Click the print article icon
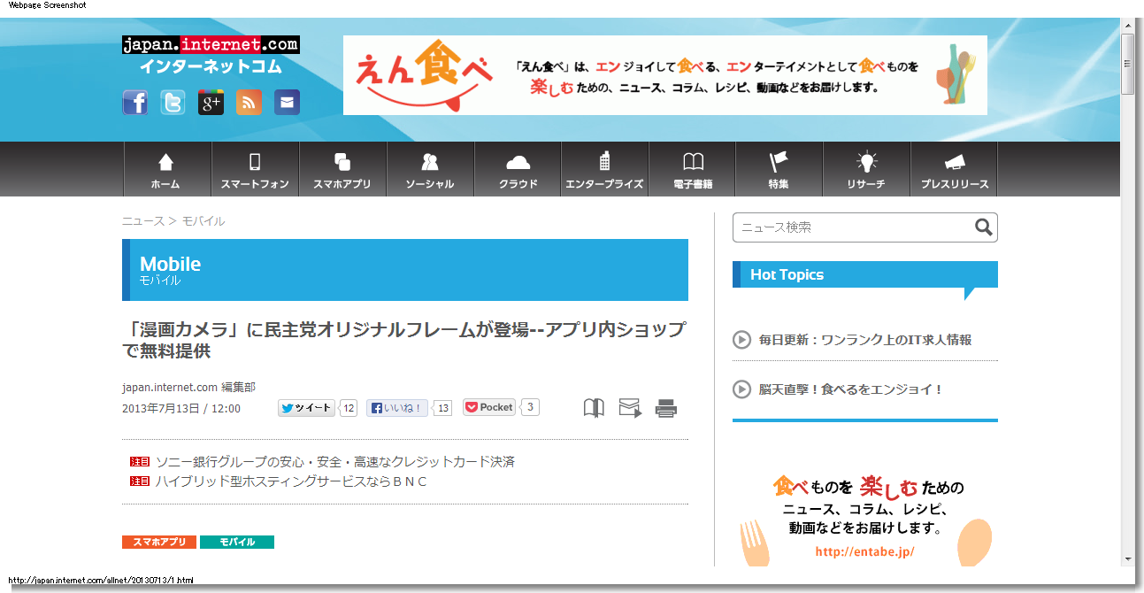 click(x=666, y=408)
